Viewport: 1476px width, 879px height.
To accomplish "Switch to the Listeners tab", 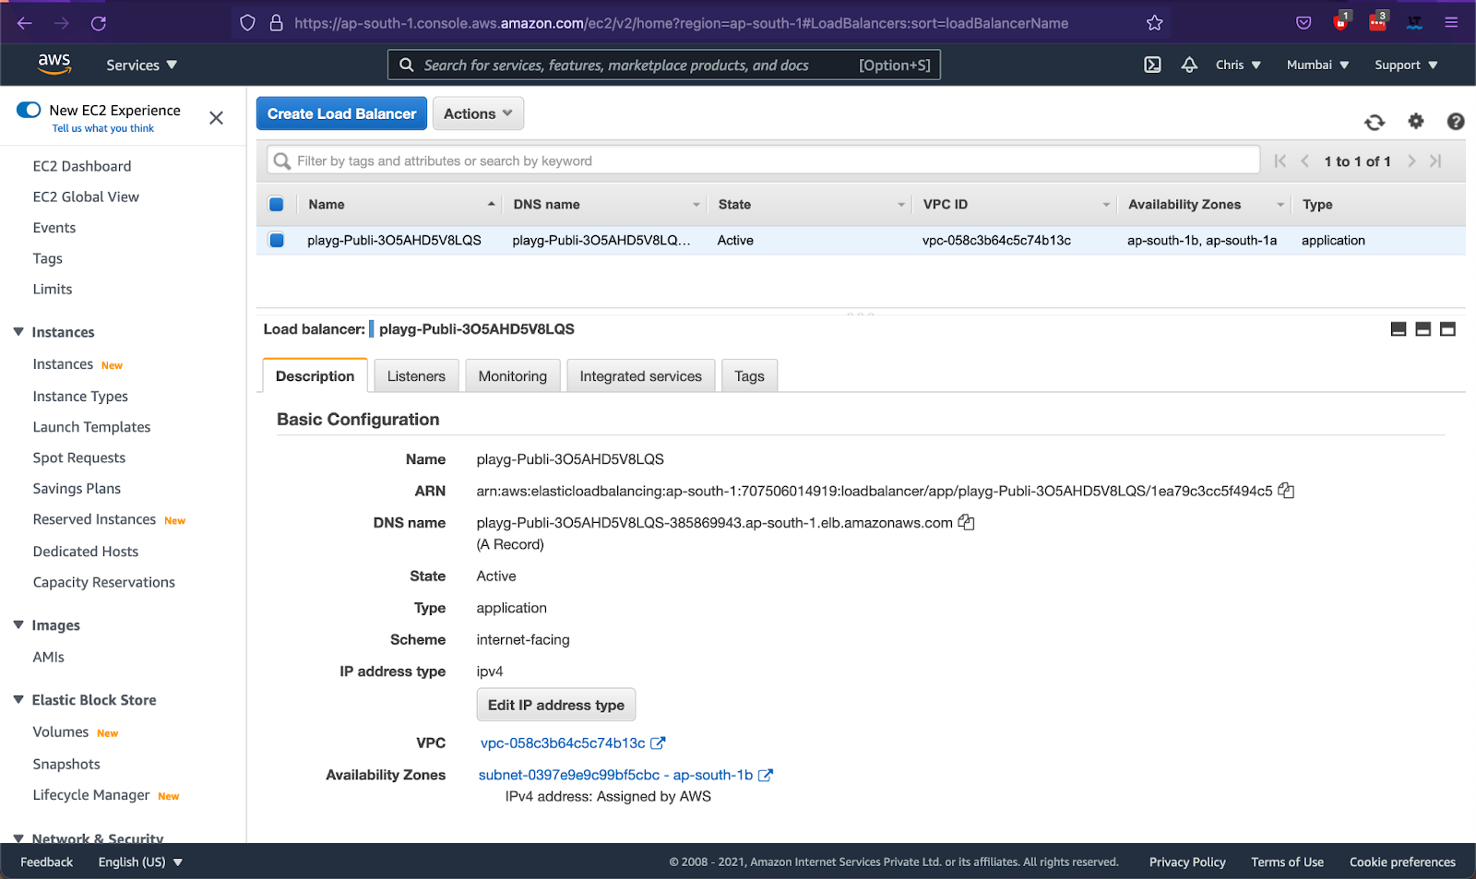I will (x=416, y=376).
